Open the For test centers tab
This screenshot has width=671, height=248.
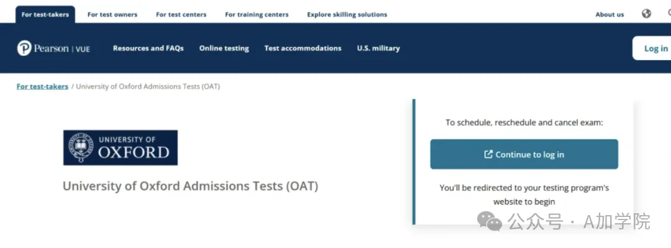[181, 14]
